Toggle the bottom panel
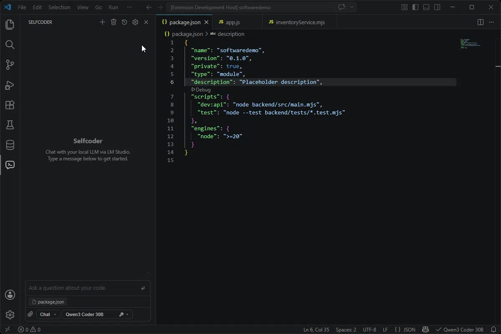 pos(426,7)
